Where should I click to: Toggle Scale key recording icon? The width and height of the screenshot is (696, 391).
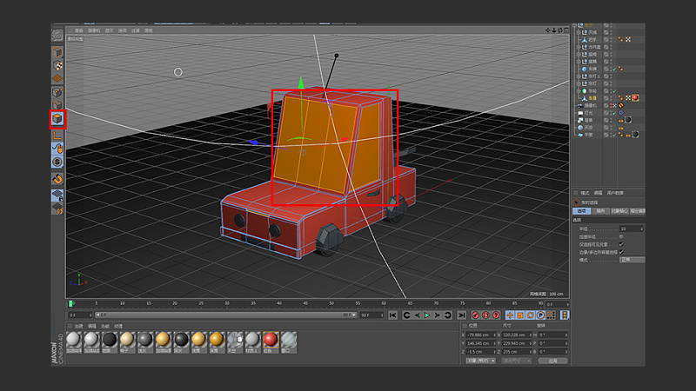(x=520, y=315)
